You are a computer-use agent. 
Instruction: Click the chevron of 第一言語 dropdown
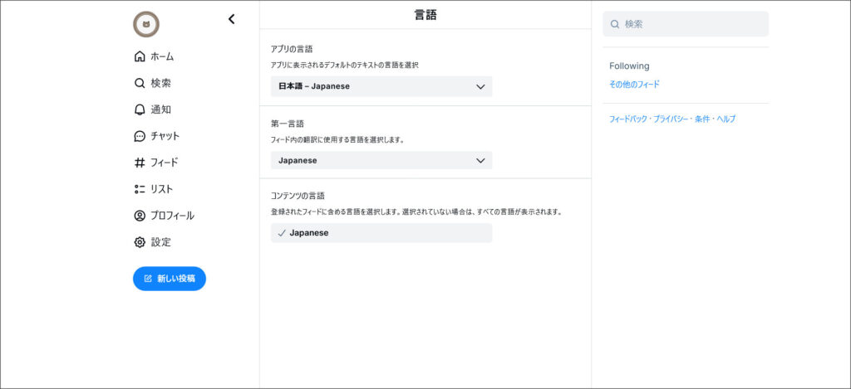pos(480,160)
